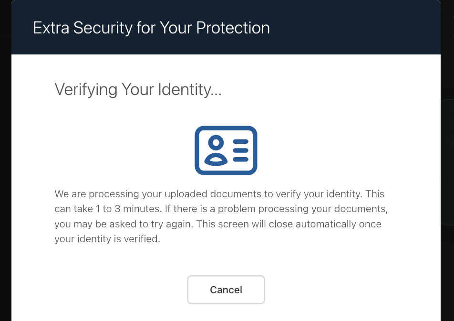Click the Cancel button

pos(226,289)
